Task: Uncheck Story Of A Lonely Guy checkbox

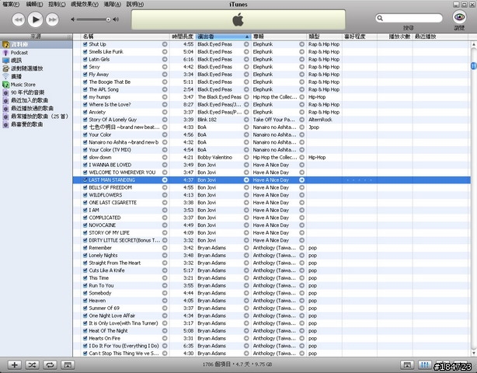Action: coord(85,120)
